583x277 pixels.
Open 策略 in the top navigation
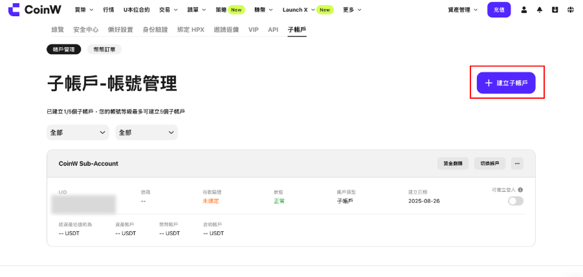(x=221, y=10)
